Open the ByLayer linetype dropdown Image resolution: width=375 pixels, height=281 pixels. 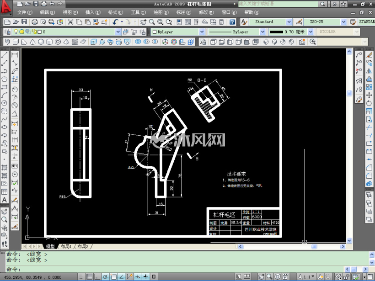[263, 32]
